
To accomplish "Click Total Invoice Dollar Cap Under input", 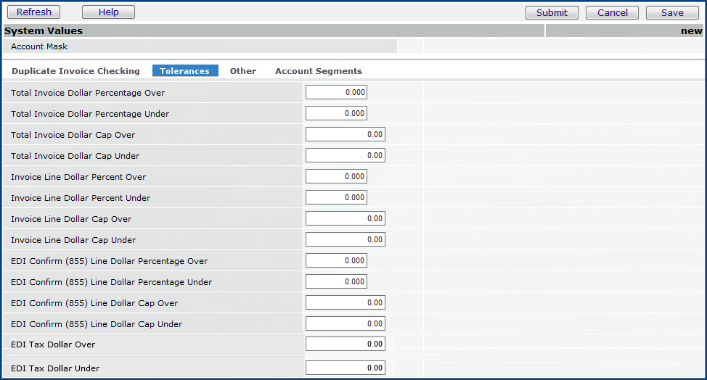I will (x=345, y=156).
